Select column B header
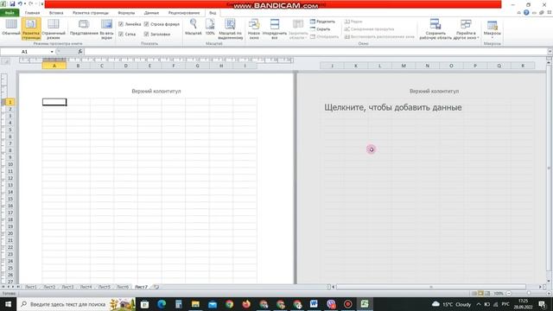This screenshot has width=553, height=311. pyautogui.click(x=78, y=66)
